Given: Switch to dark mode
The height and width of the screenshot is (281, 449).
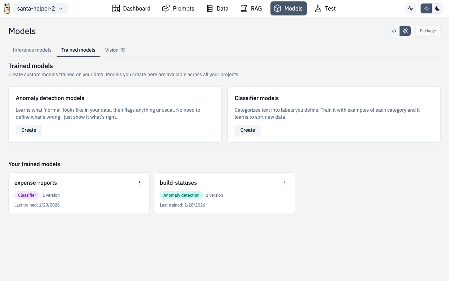Looking at the screenshot, I should (437, 8).
